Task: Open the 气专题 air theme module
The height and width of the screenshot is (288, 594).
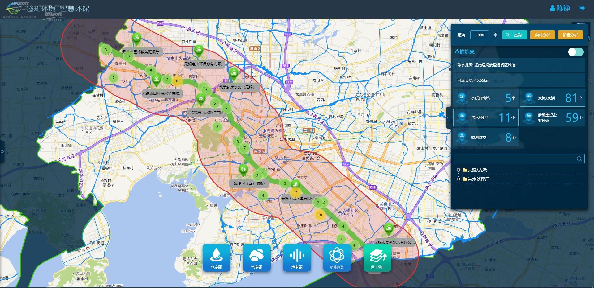Action: (256, 258)
